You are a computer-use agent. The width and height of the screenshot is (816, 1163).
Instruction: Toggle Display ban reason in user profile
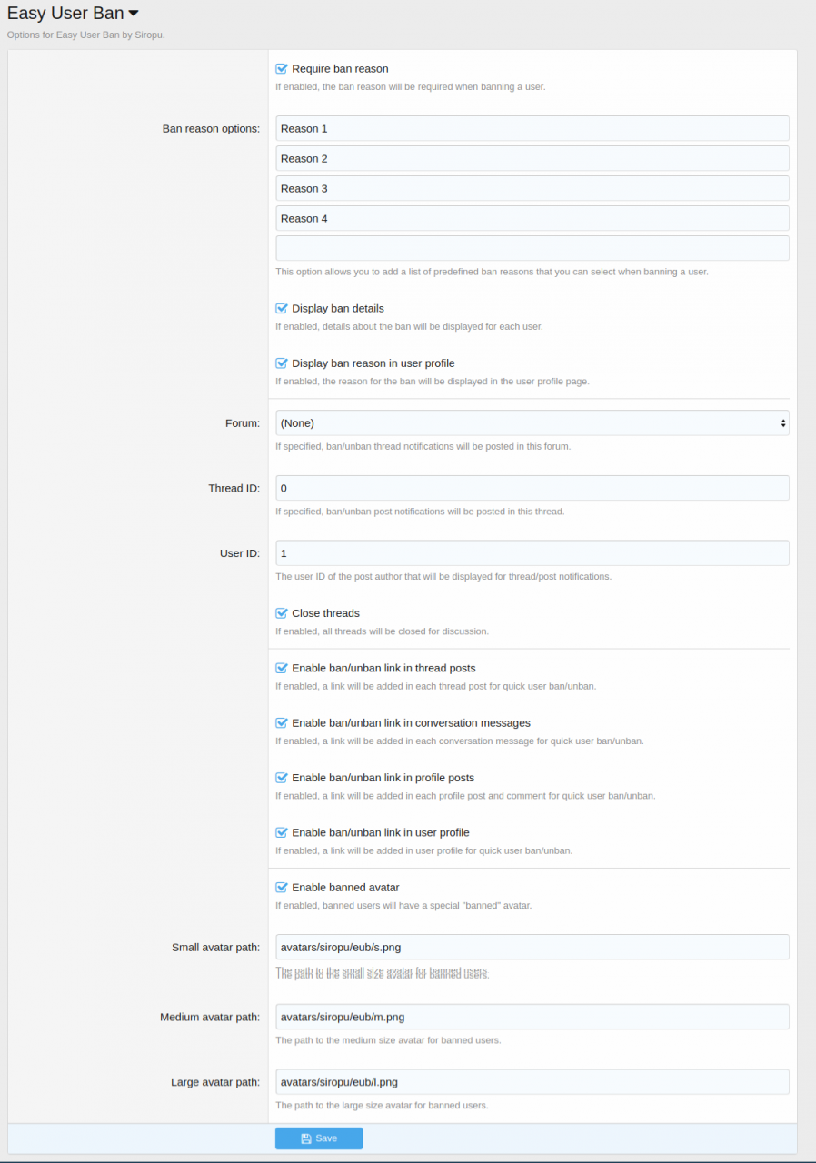(282, 363)
